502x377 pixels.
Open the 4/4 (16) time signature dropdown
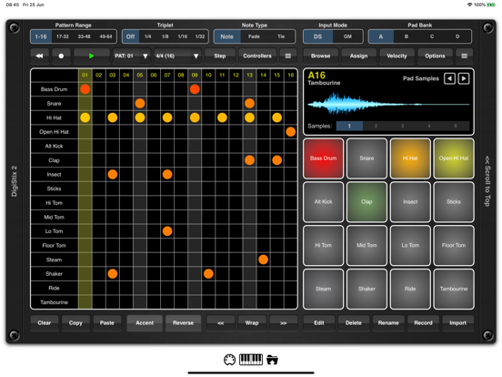point(177,56)
